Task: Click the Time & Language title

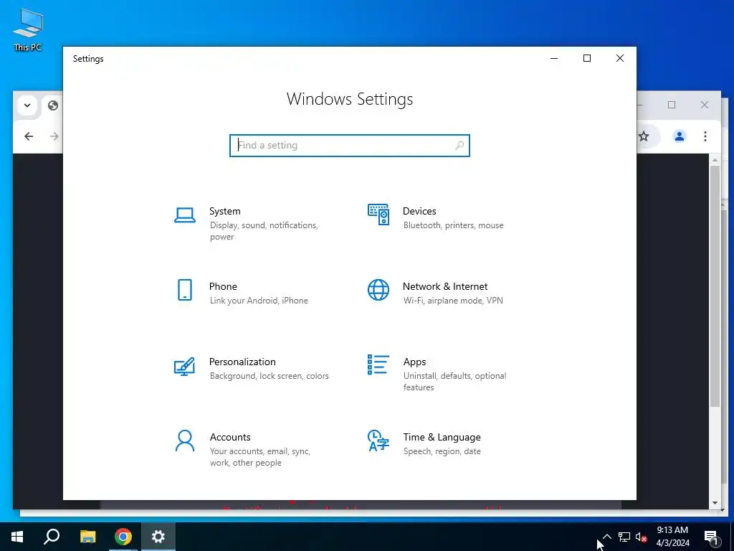Action: 442,437
